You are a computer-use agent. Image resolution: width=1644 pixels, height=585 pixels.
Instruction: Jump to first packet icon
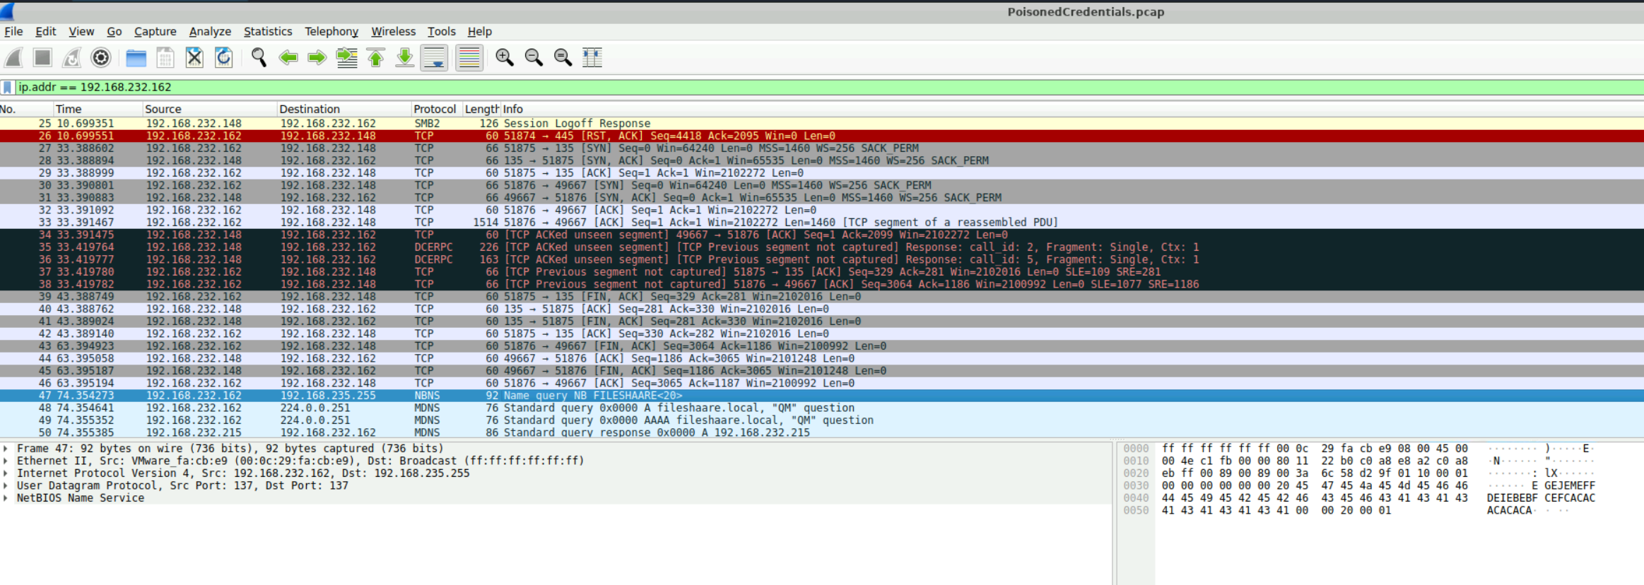[x=376, y=57]
